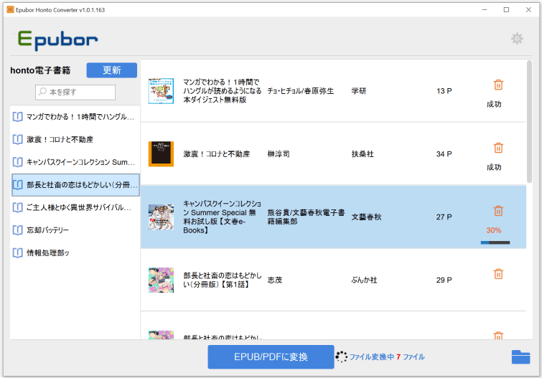Select キャンパスクイーンコレクション Sum… in sidebar
This screenshot has height=378, width=542.
[x=75, y=162]
